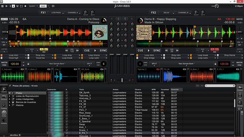Open deck B pitch range 6% dropdown
The height and width of the screenshot is (137, 244).
point(240,42)
